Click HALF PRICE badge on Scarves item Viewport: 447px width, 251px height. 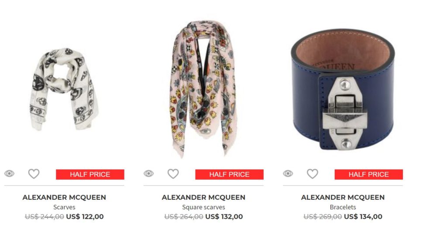point(90,174)
